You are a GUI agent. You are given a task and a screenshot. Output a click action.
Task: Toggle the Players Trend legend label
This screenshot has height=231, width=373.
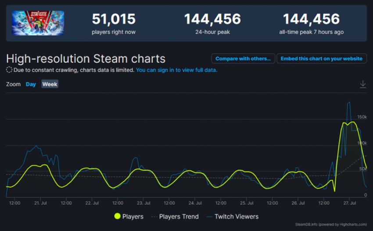point(179,217)
